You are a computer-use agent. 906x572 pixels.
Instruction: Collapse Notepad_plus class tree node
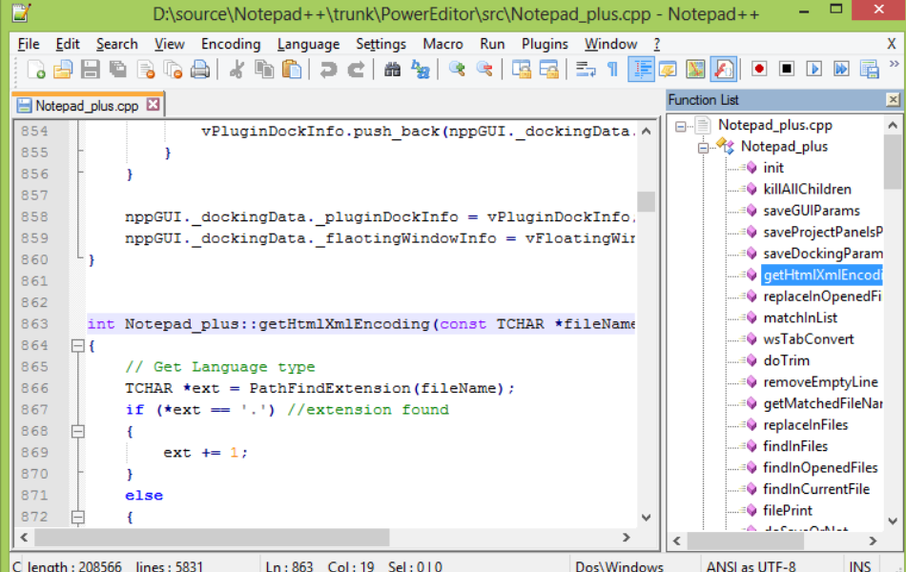703,148
